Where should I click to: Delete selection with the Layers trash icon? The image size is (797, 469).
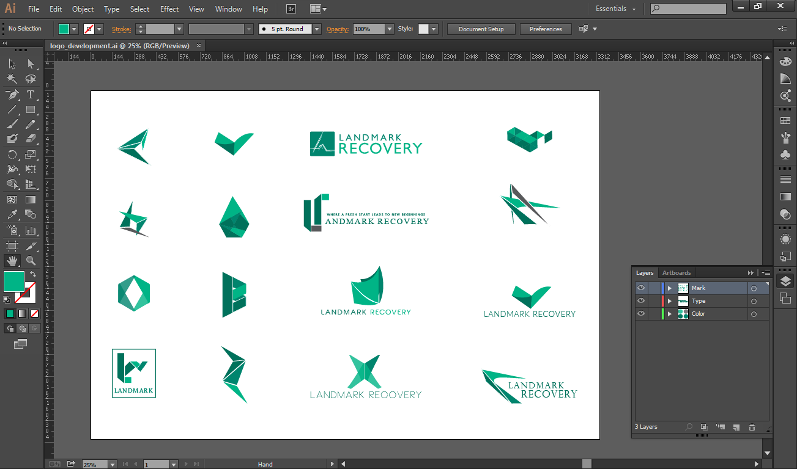tap(752, 427)
